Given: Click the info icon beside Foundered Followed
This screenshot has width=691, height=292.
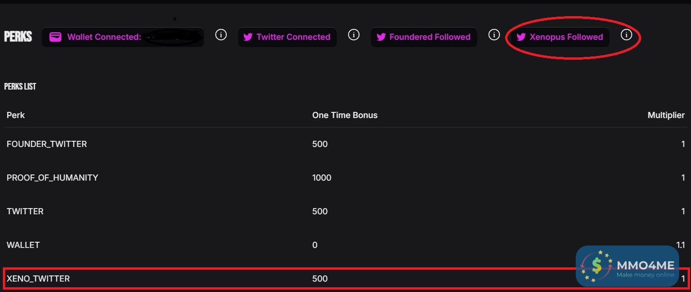Looking at the screenshot, I should point(494,35).
